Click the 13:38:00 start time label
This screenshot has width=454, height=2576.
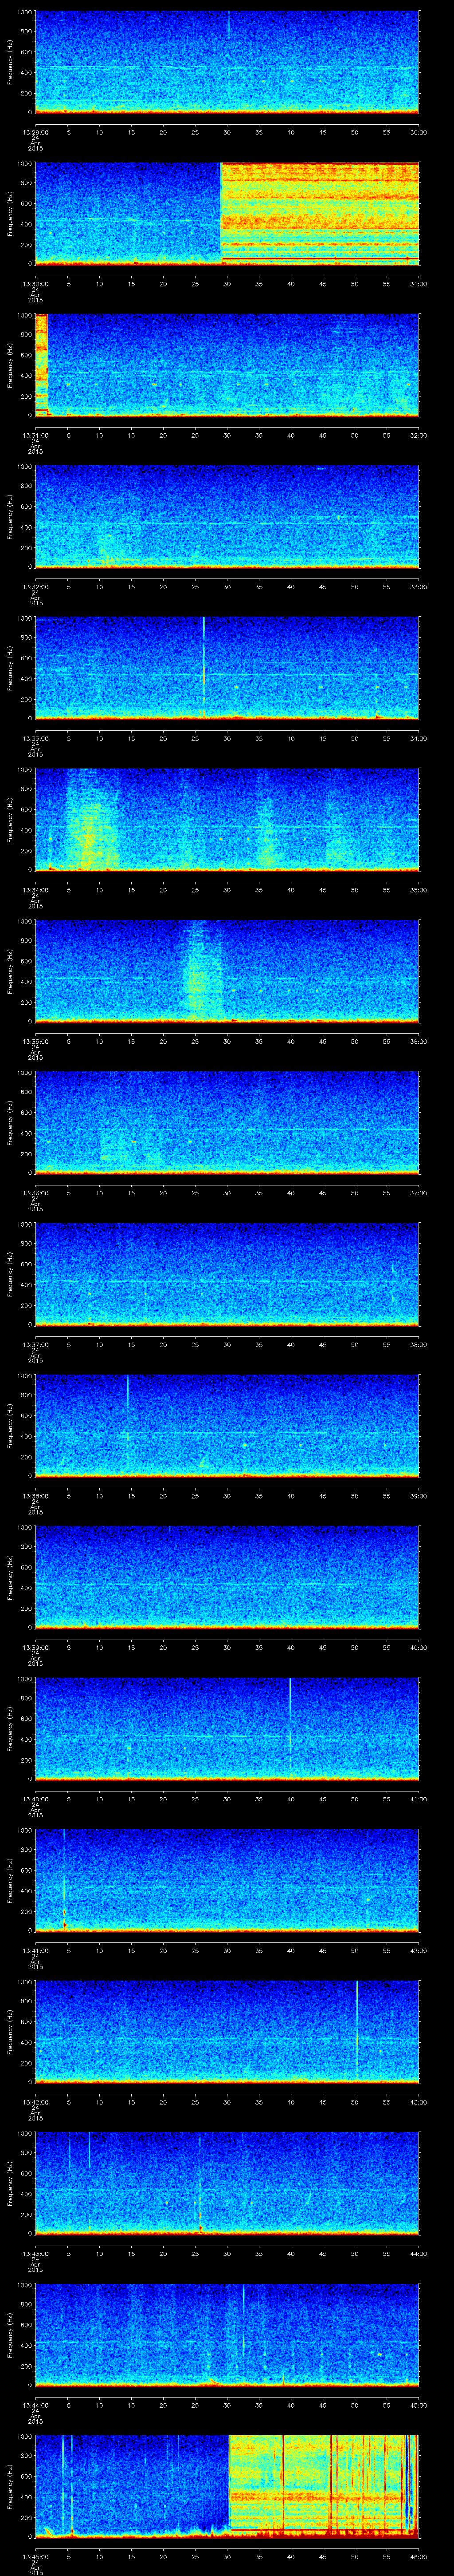(x=35, y=1496)
